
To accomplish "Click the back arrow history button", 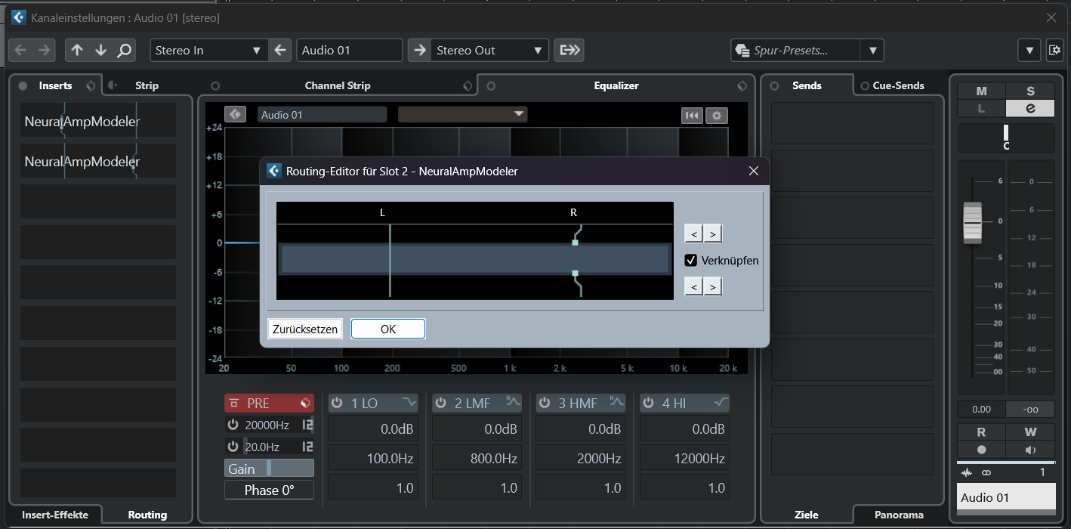I will (20, 51).
